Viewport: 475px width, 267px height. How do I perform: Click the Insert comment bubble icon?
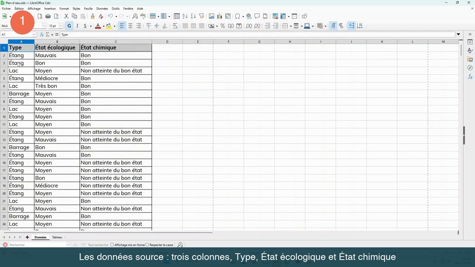[257, 16]
